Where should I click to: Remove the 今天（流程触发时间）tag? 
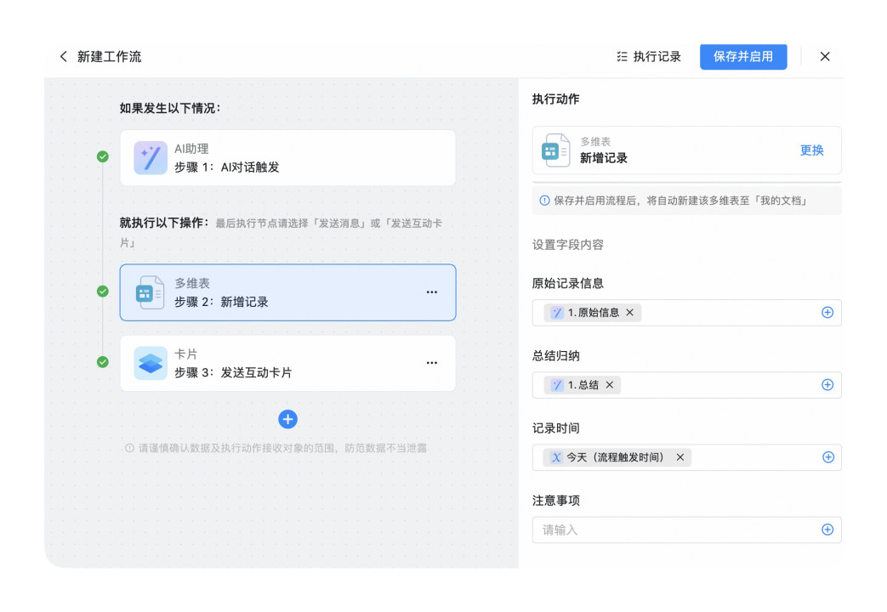pos(680,457)
